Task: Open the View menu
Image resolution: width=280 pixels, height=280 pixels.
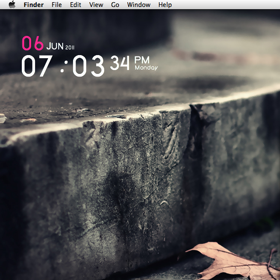Action: [96, 5]
